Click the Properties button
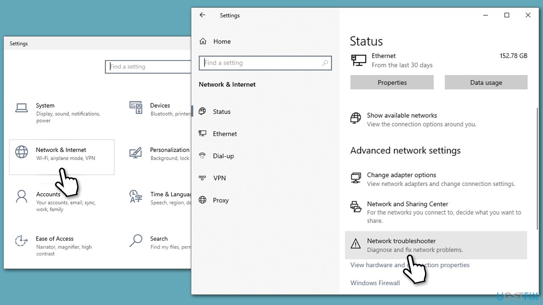The image size is (543, 305). coord(392,83)
